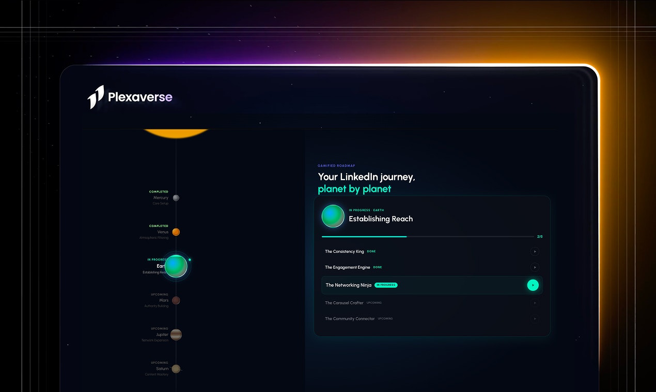The width and height of the screenshot is (656, 392).
Task: Click the Establishing Reach progress bar
Action: (428, 236)
